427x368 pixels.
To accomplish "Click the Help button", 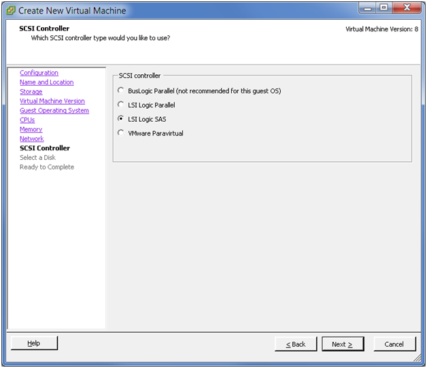I will tap(34, 344).
